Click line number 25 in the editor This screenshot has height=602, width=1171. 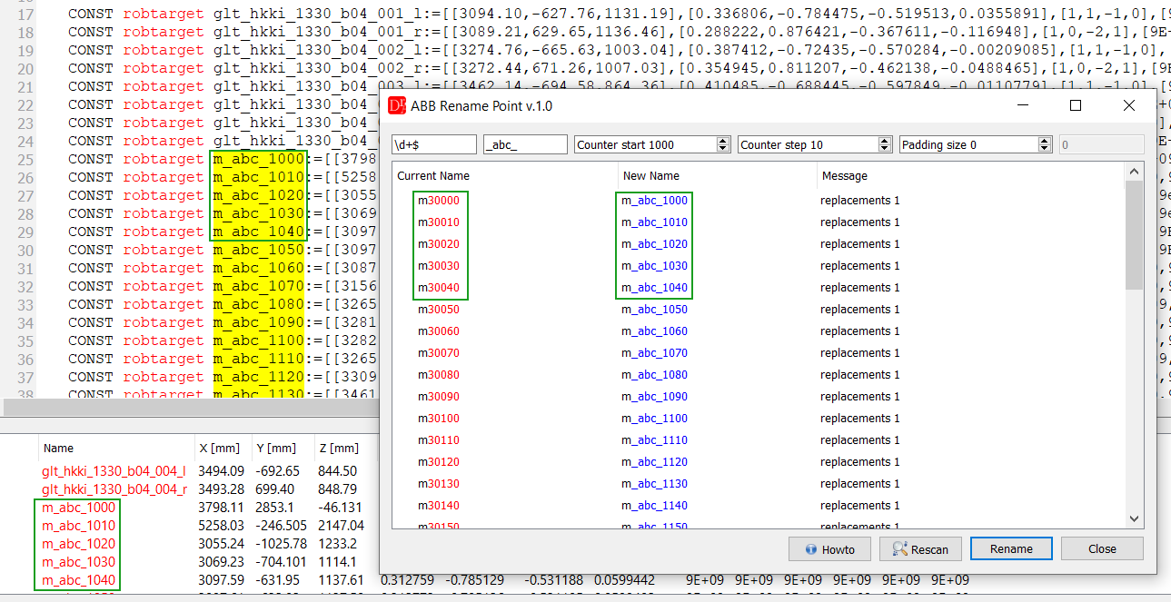[x=25, y=159]
